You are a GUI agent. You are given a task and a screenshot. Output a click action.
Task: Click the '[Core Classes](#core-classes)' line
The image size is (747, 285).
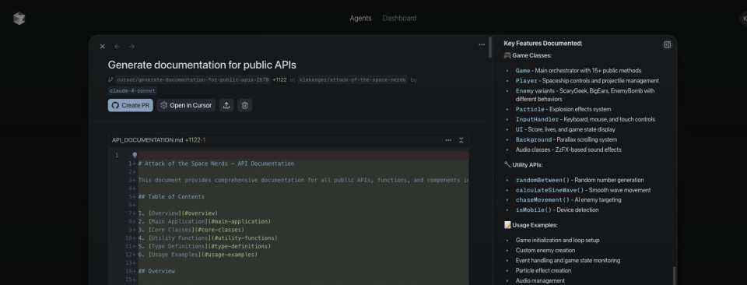click(191, 230)
